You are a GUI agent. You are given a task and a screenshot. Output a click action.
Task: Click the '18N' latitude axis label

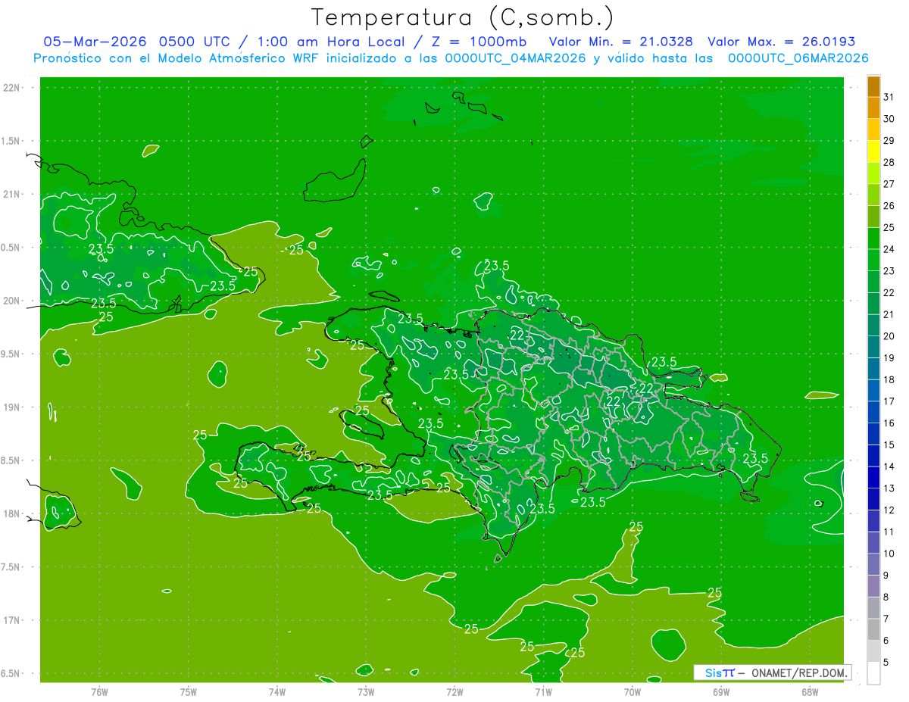point(11,513)
